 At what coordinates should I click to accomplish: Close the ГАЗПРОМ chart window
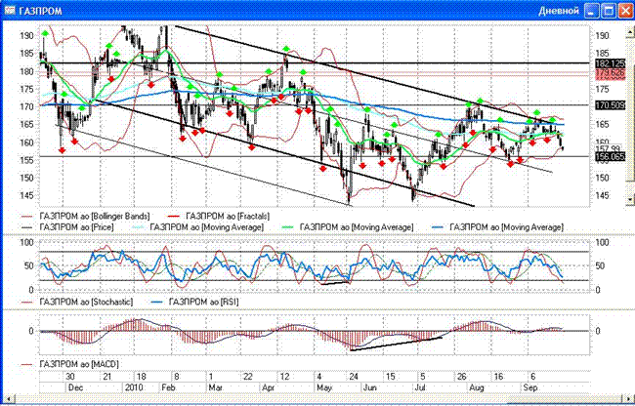click(x=625, y=11)
